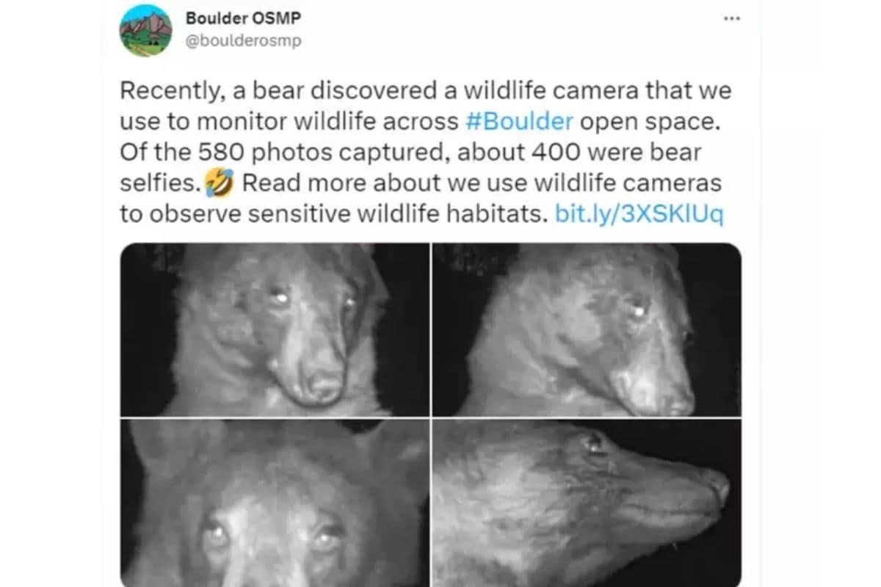881x587 pixels.
Task: Open the top-left bear selfie photo
Action: 275,329
